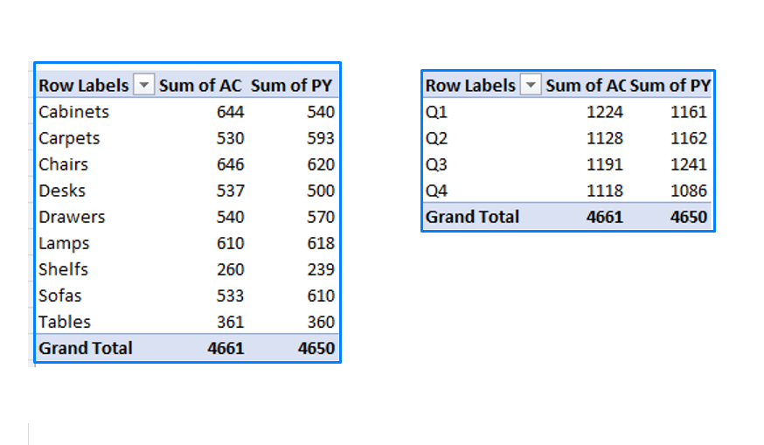
Task: Open Row Labels filter dropdown in quarter table
Action: tap(531, 85)
